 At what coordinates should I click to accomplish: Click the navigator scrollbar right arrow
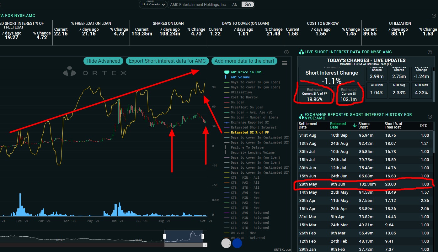click(205, 245)
